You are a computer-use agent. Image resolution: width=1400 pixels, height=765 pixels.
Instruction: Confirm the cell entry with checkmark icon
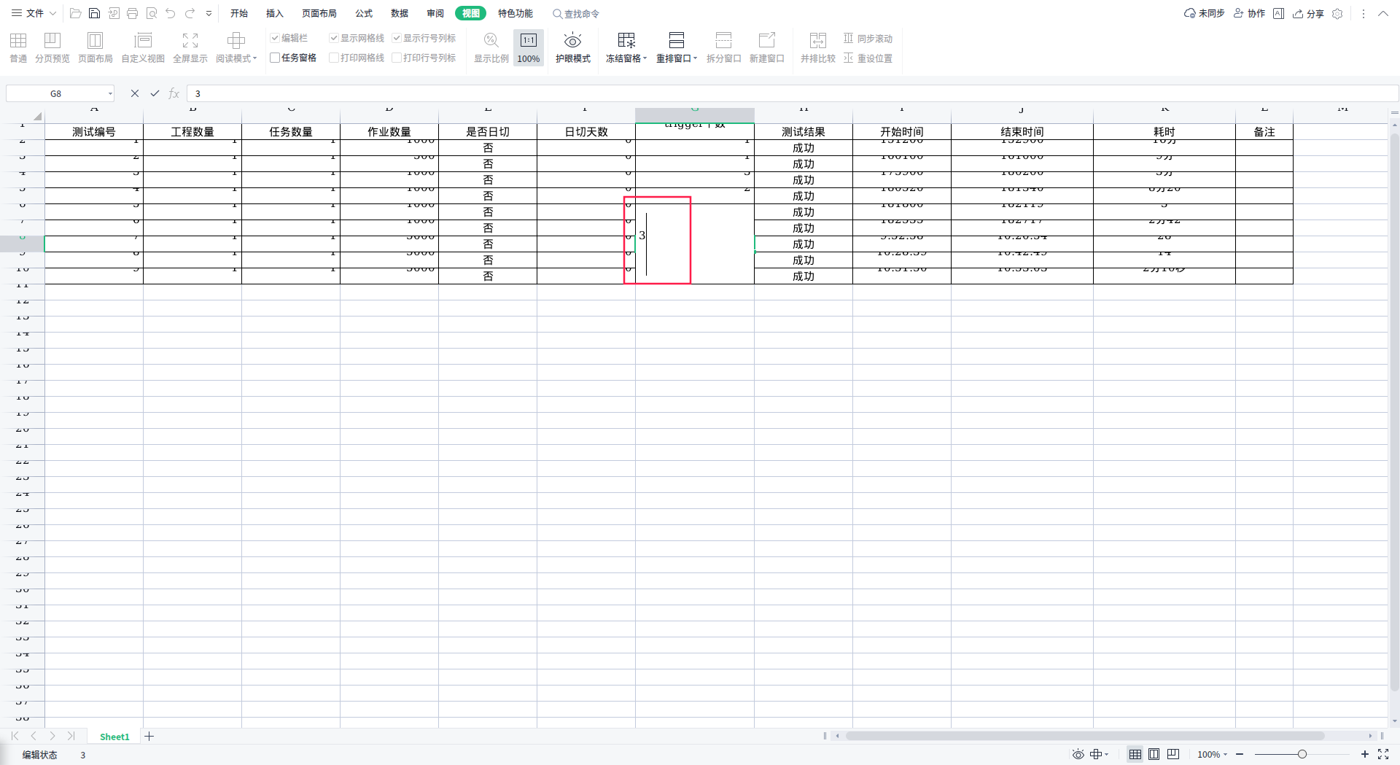155,93
